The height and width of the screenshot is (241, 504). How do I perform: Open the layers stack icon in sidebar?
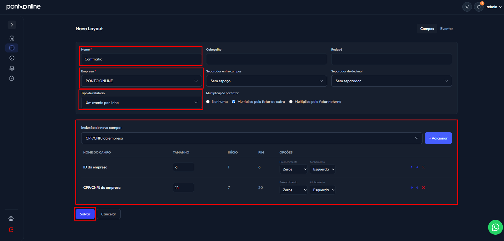point(12,68)
